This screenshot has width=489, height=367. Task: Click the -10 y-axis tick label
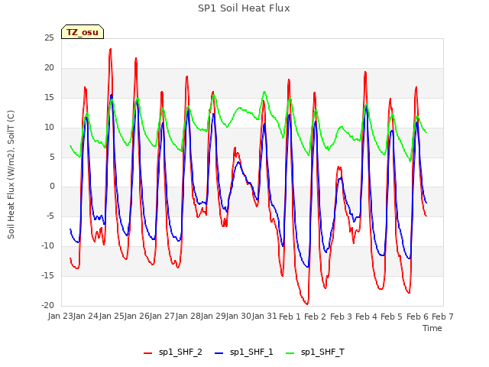[47, 246]
